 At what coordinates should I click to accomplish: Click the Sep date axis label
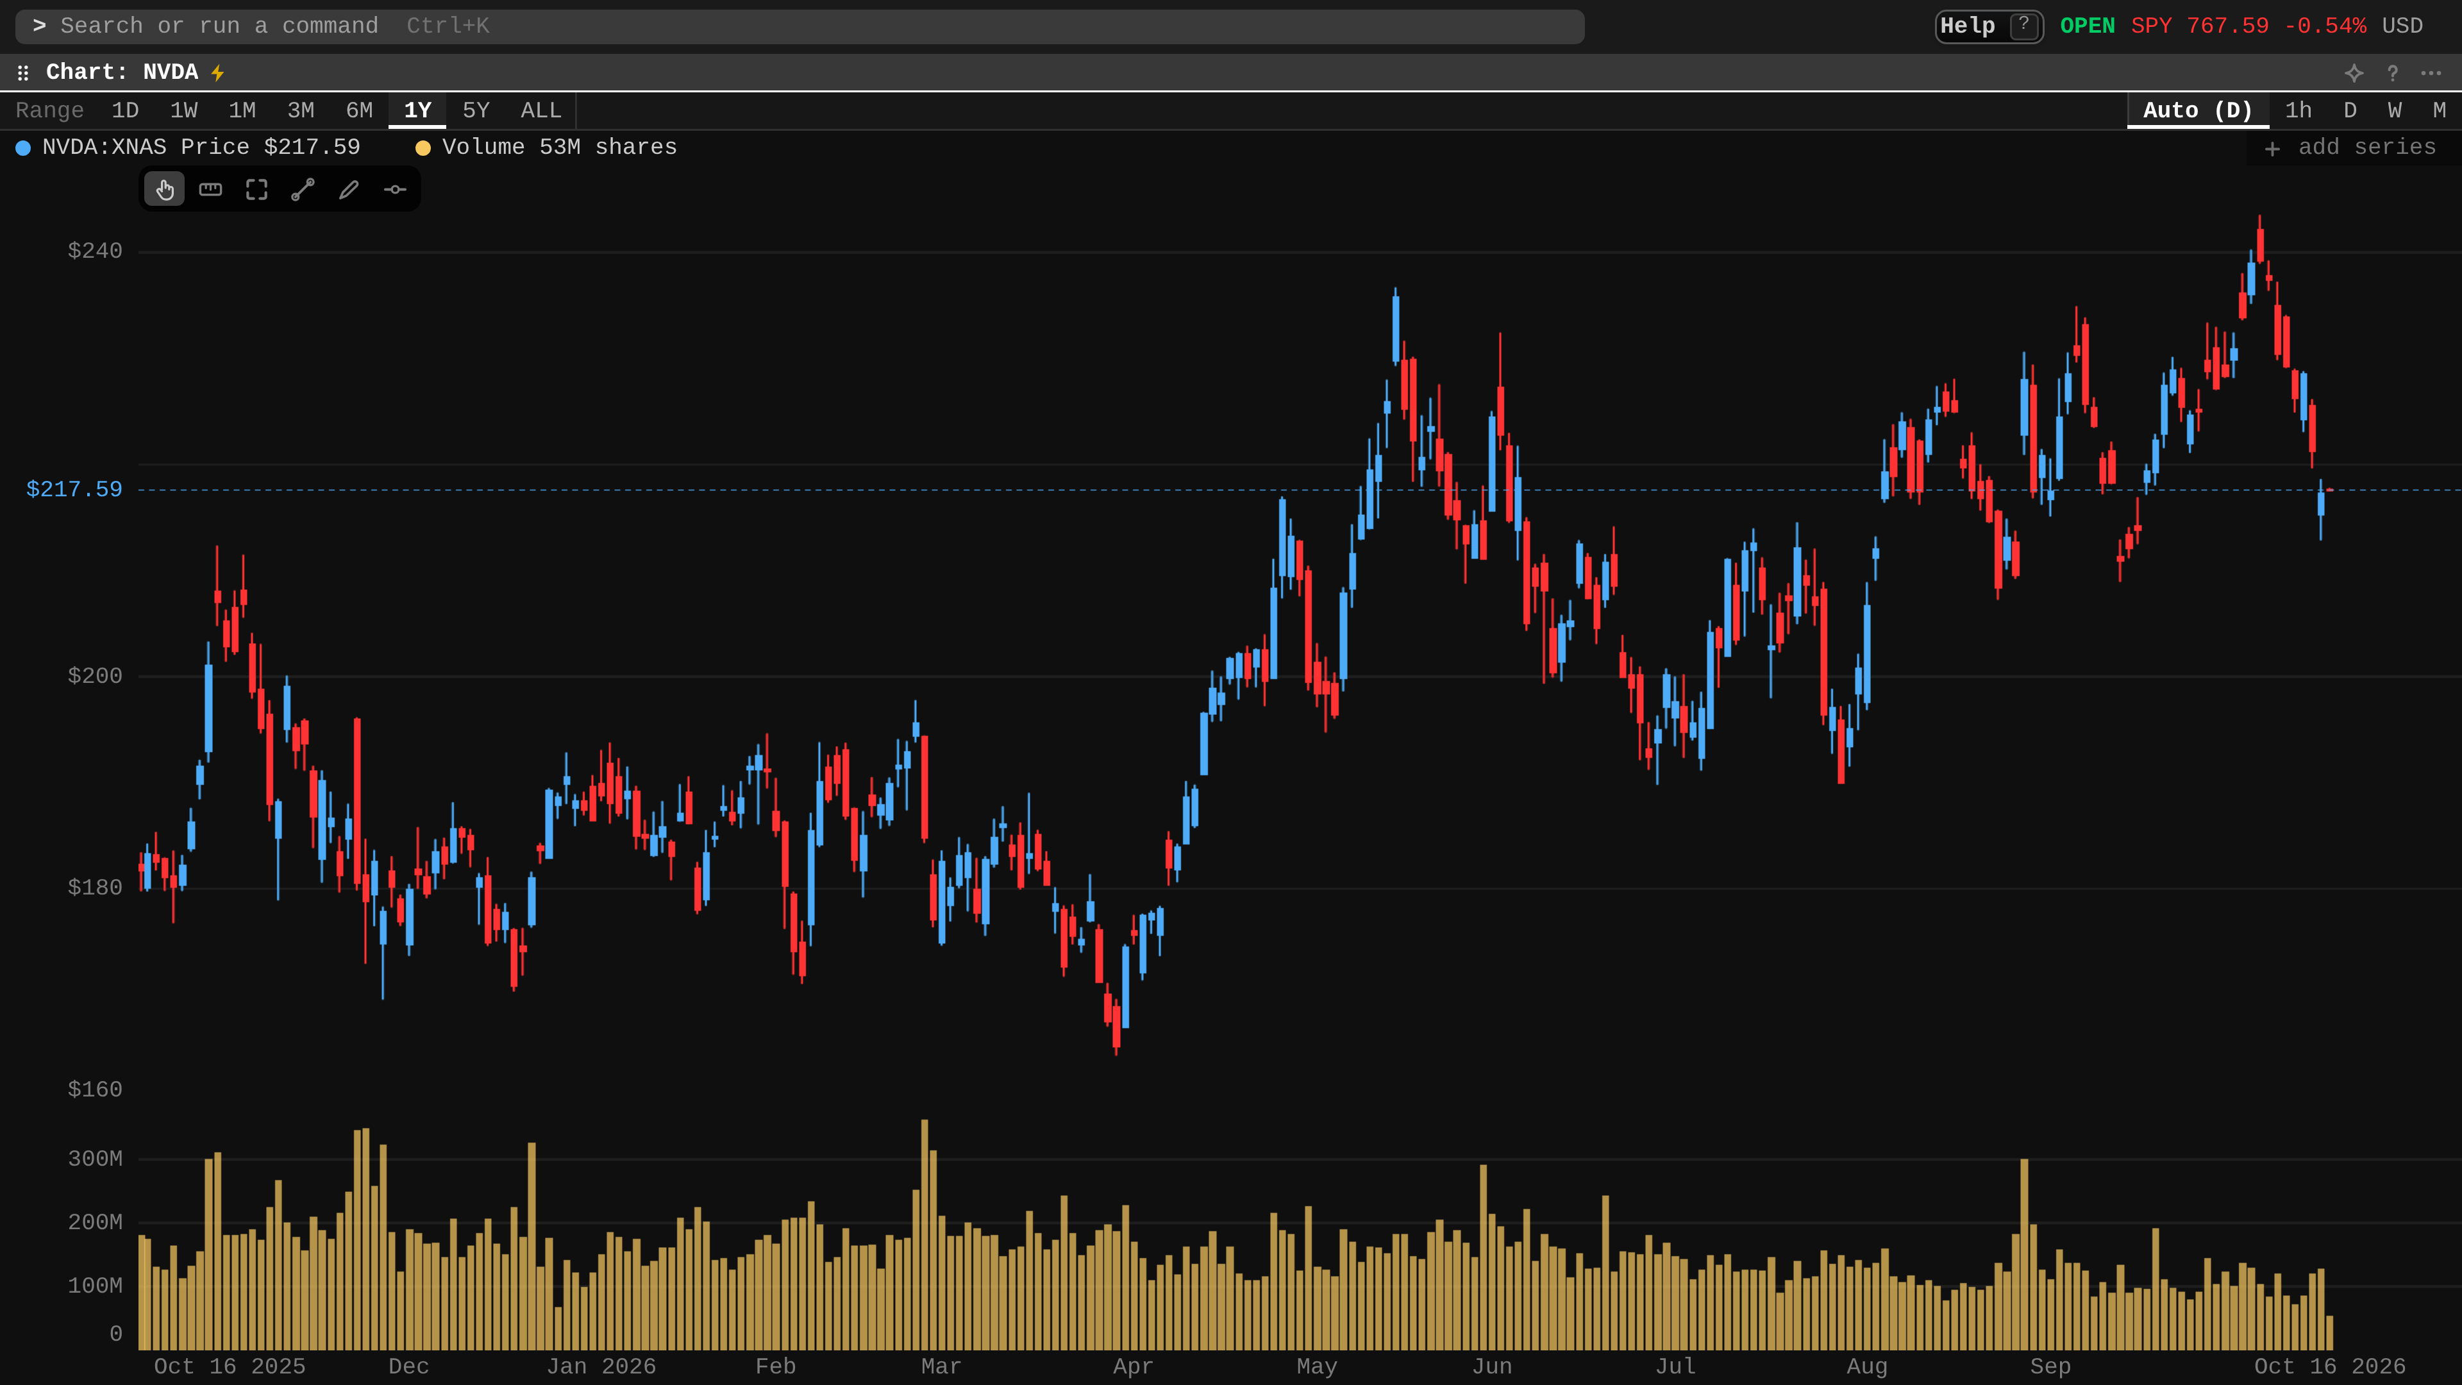click(x=2051, y=1367)
